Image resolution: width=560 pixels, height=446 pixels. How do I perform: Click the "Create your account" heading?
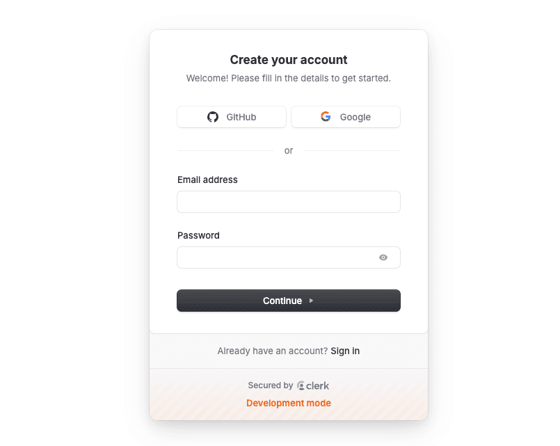(289, 60)
